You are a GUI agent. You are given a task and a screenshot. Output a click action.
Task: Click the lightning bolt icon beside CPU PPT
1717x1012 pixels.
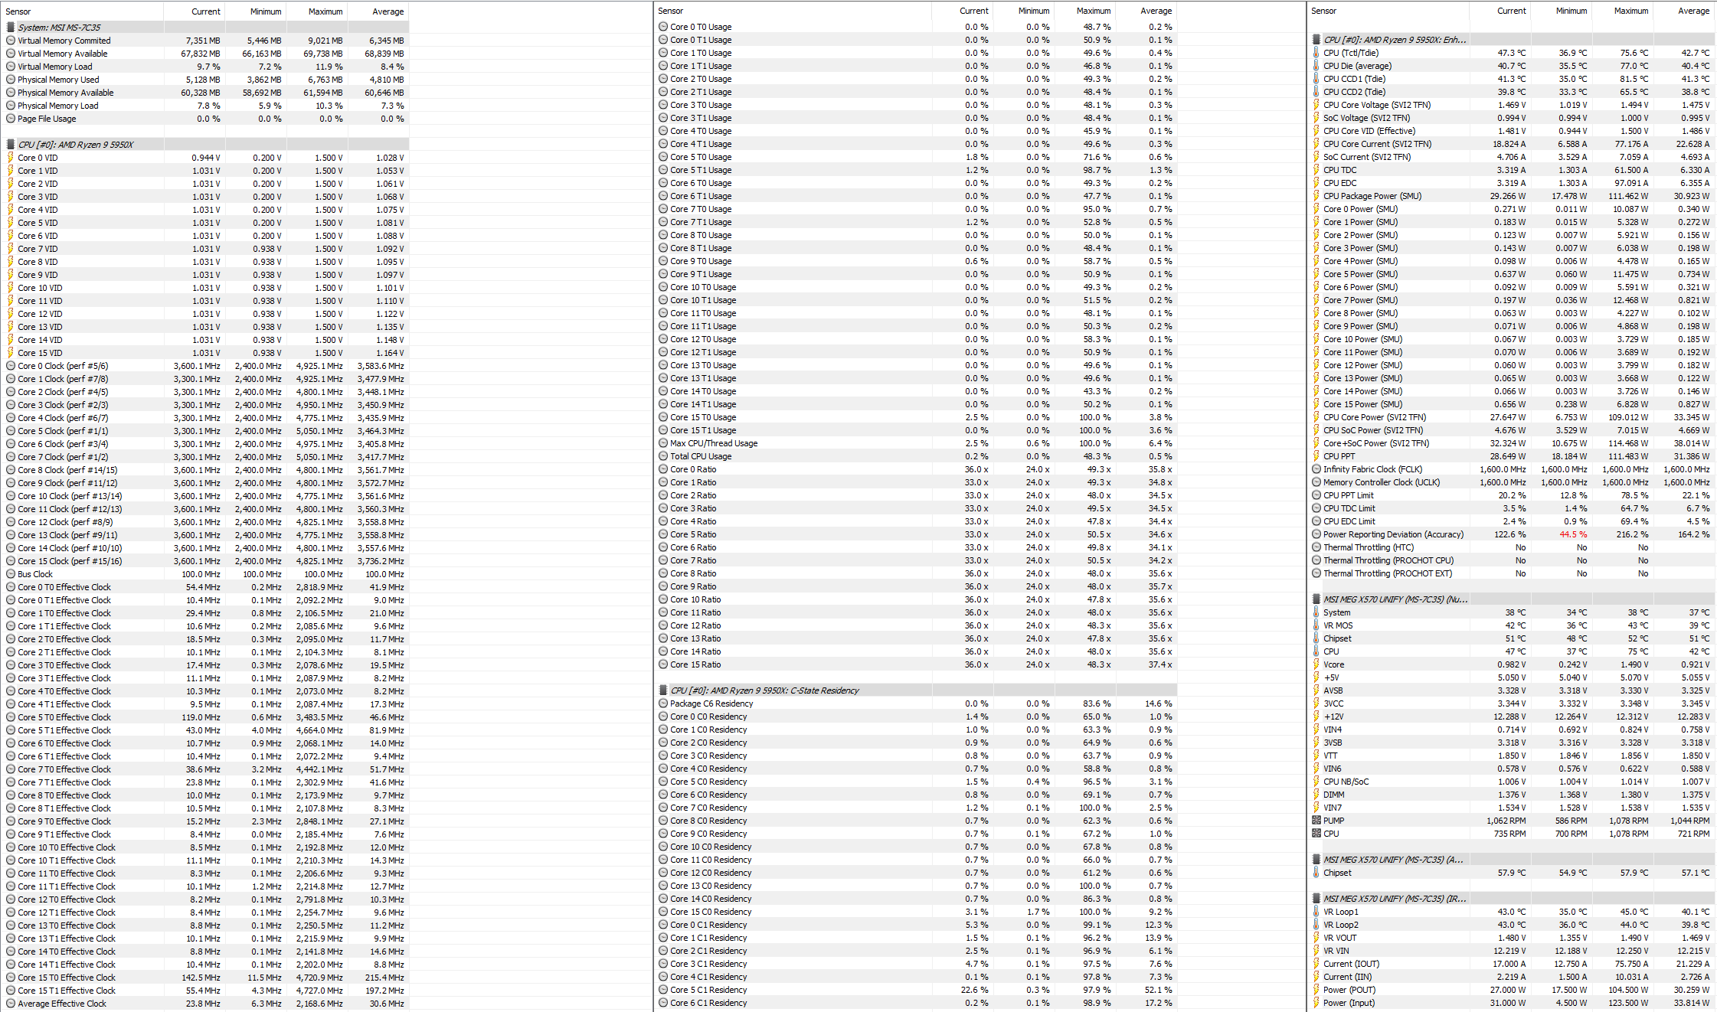[x=1317, y=455]
